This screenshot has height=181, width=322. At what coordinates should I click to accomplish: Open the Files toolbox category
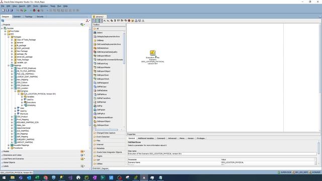tap(109, 141)
